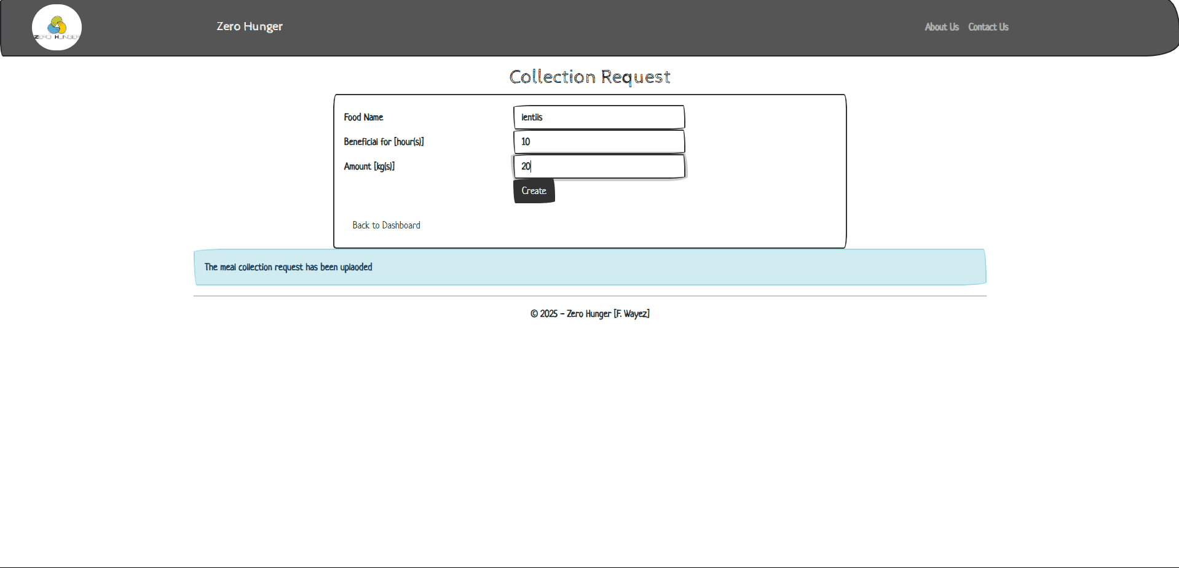Screen dimensions: 1179x568
Task: Click the Zero Hunger circular logo
Action: coord(57,28)
